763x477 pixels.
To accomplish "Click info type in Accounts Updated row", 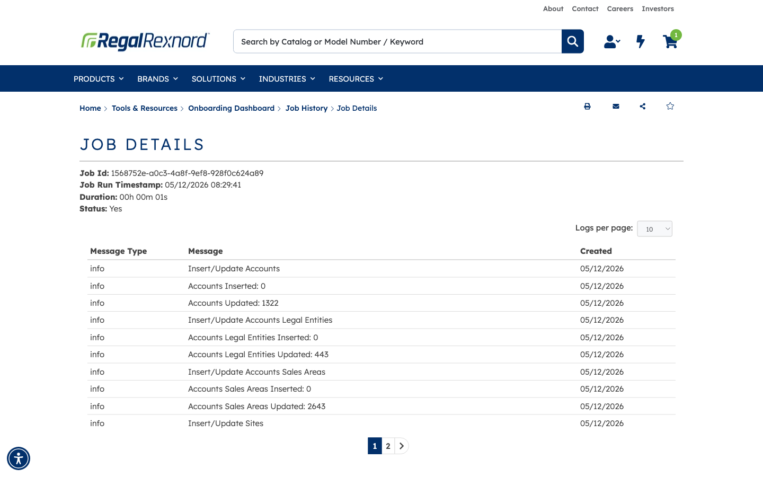I will [97, 303].
